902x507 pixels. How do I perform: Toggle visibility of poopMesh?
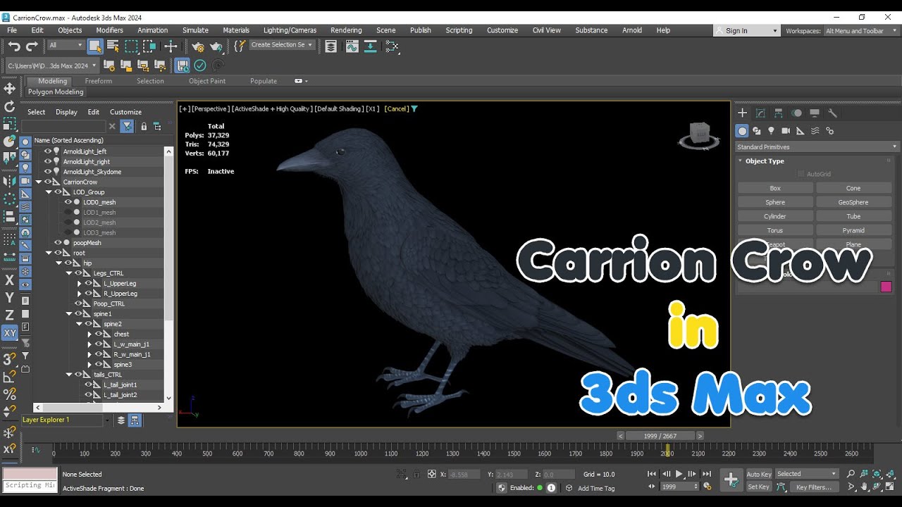coord(58,243)
